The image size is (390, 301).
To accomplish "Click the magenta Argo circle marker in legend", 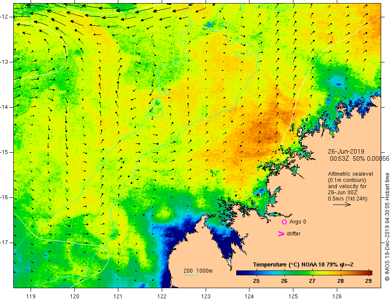I will (284, 222).
